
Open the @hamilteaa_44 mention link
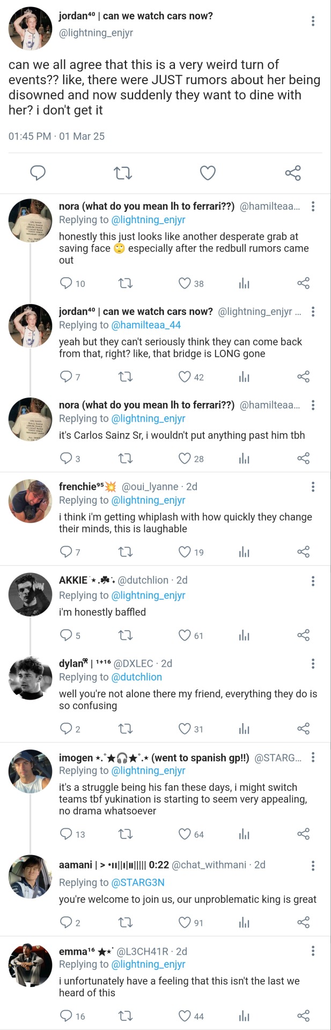point(146,325)
